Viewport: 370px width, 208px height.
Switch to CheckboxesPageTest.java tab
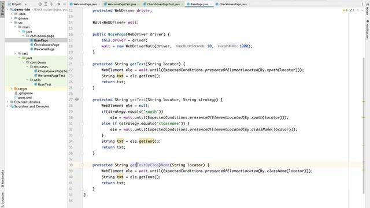click(163, 4)
